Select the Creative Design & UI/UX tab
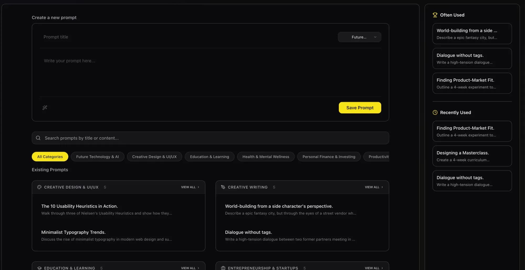Viewport: 525px width, 270px height. tap(154, 156)
